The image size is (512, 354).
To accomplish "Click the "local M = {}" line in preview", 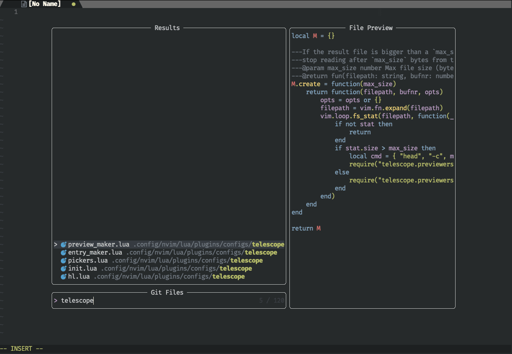I will (x=313, y=36).
